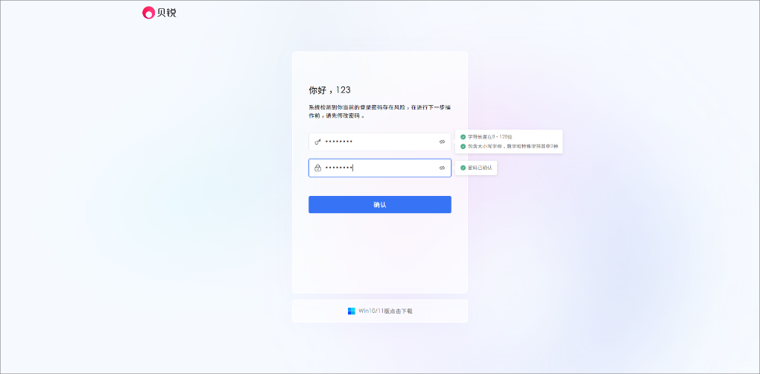Click the 贝锐 red logo icon
This screenshot has height=374, width=760.
pyautogui.click(x=148, y=13)
